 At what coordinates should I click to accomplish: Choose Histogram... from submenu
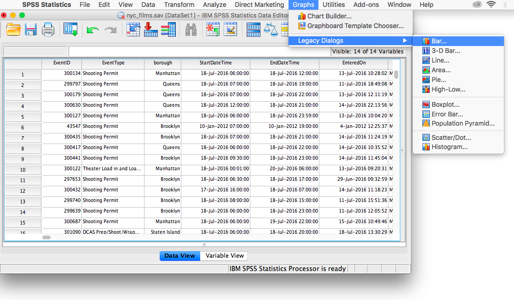click(458, 147)
